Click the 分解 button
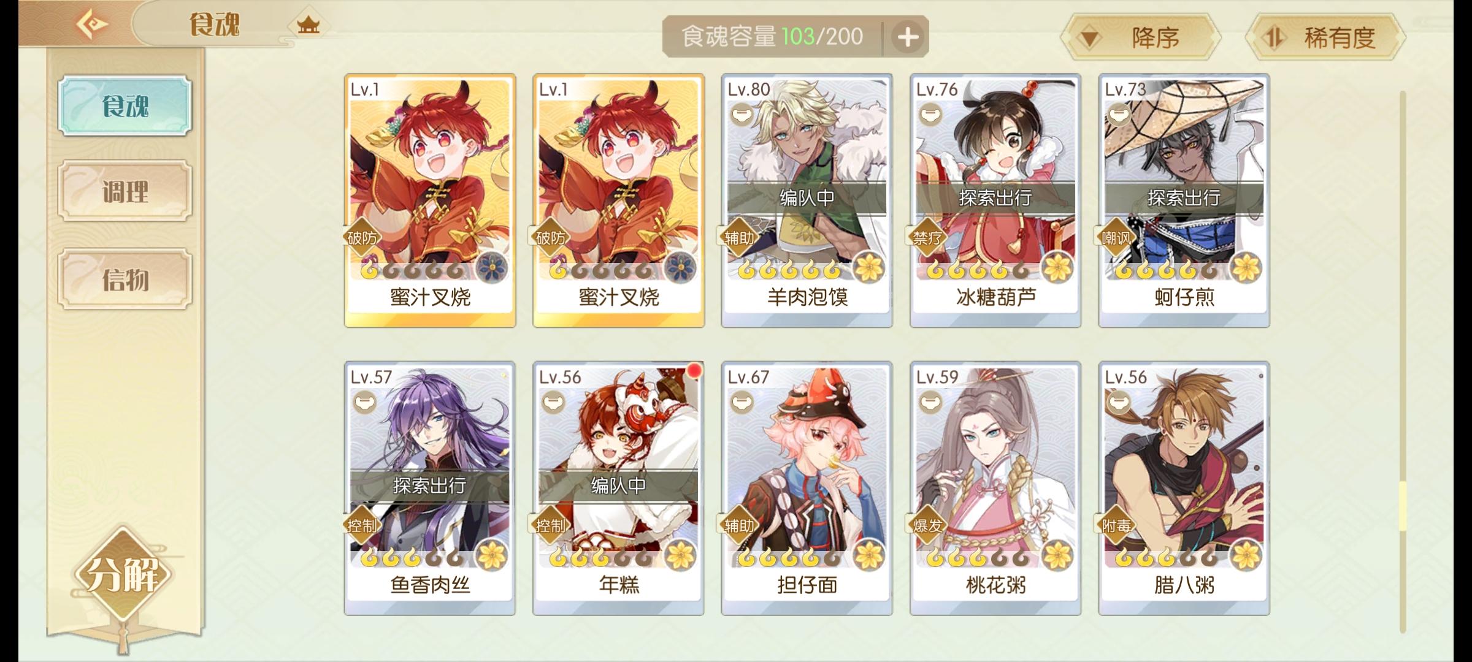The height and width of the screenshot is (662, 1472). [123, 574]
